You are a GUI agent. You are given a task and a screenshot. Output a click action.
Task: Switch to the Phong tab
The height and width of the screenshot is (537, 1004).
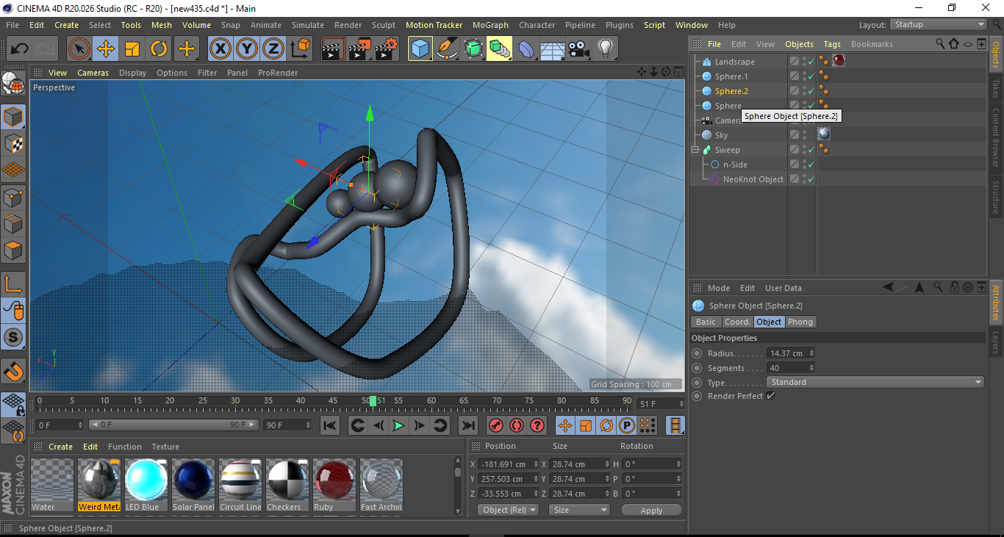pos(800,322)
